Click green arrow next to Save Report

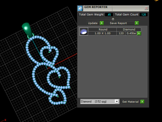(x=137, y=23)
